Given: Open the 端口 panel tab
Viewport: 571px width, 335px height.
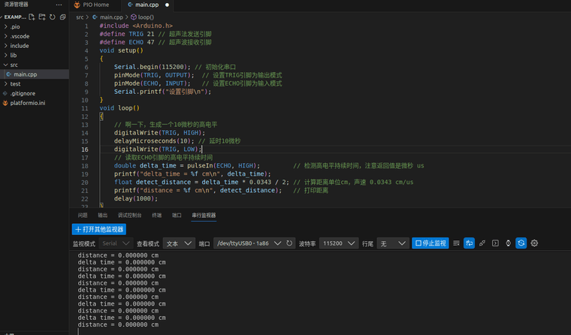Looking at the screenshot, I should (x=177, y=216).
